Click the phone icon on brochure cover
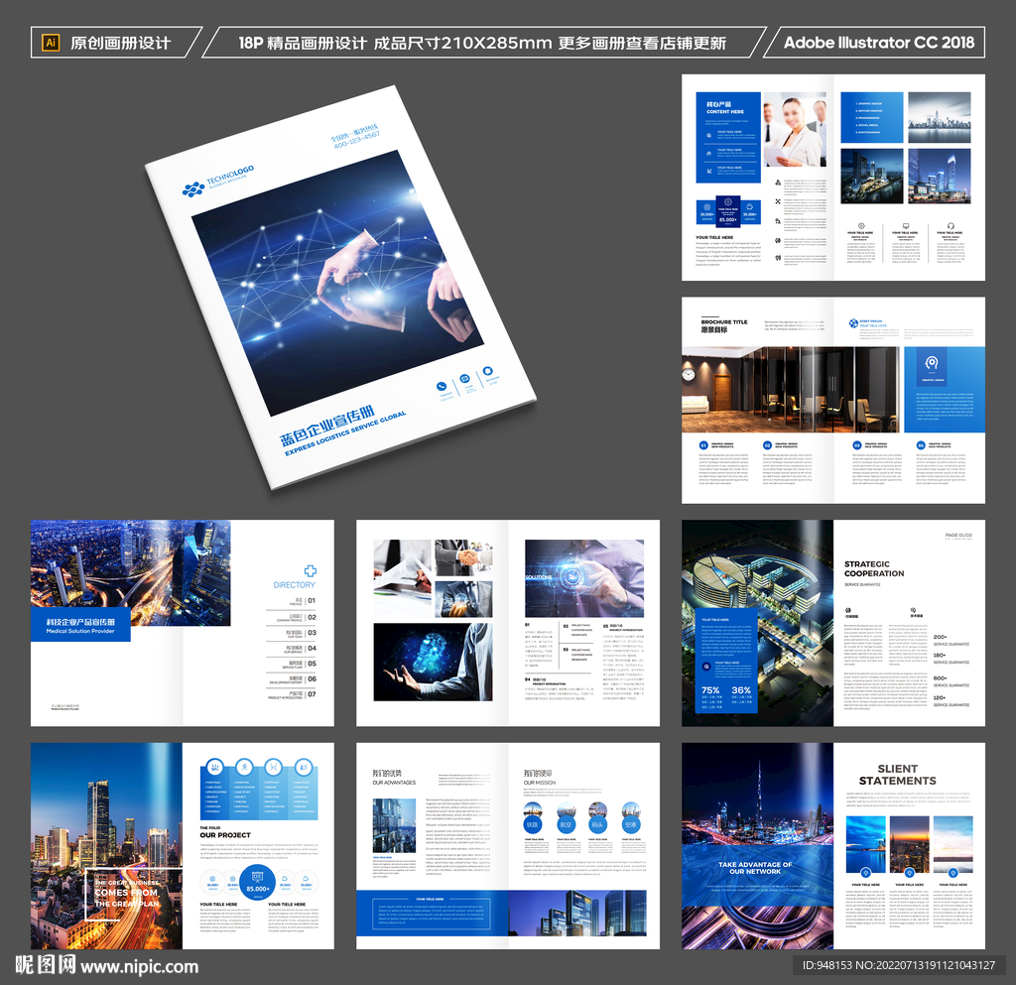Image resolution: width=1016 pixels, height=985 pixels. (x=442, y=387)
